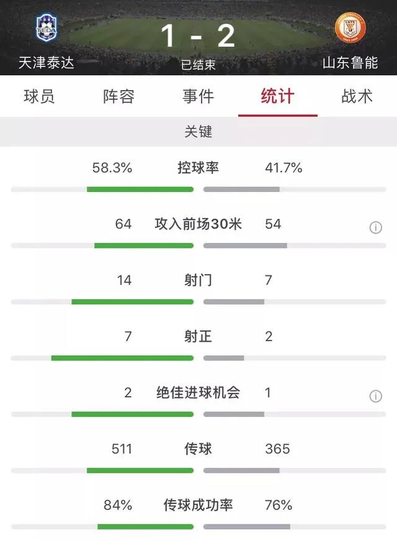Click the 关键 section header
The width and height of the screenshot is (397, 540).
[198, 132]
